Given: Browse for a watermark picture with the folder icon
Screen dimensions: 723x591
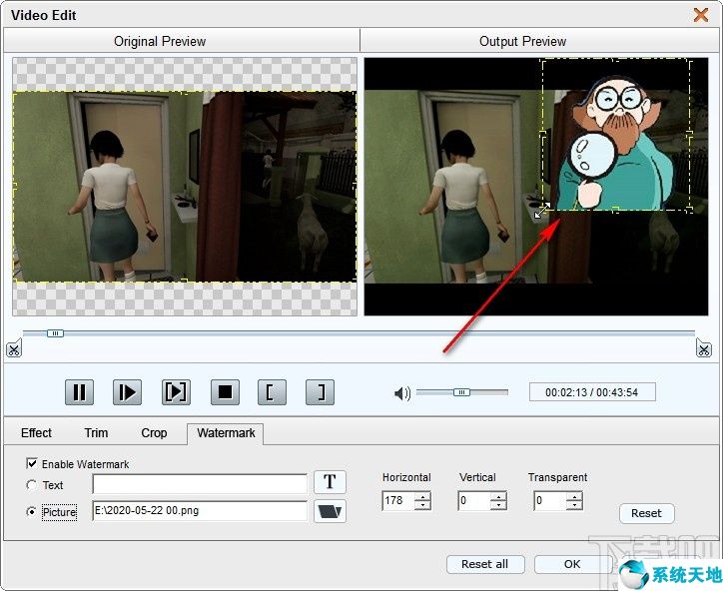Looking at the screenshot, I should pyautogui.click(x=330, y=511).
